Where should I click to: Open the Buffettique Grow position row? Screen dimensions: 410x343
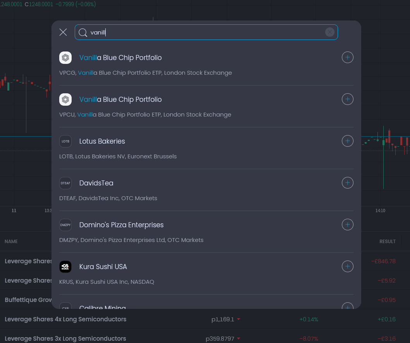(x=28, y=300)
